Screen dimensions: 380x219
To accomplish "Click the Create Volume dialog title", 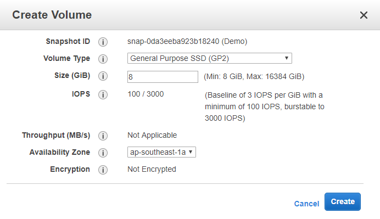I will point(52,15).
